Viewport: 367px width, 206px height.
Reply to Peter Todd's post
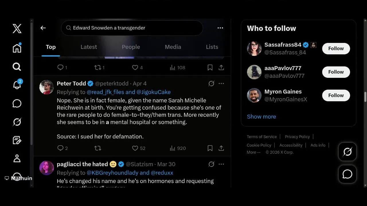63,148
